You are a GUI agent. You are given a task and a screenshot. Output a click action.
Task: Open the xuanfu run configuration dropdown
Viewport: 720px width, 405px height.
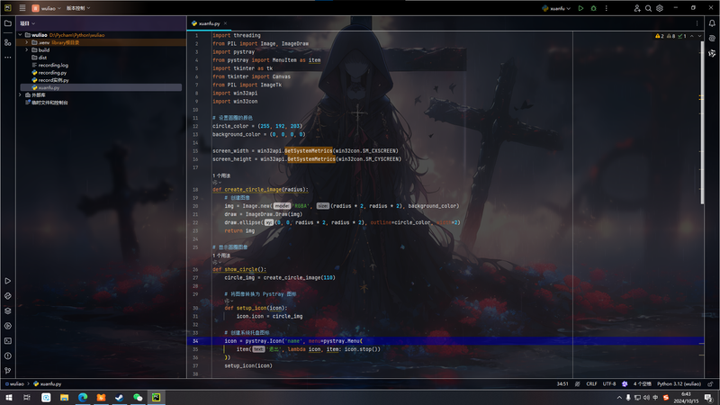(x=556, y=8)
